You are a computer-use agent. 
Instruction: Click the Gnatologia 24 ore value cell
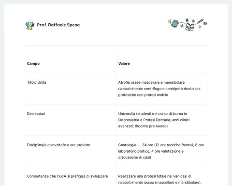[x=161, y=151]
